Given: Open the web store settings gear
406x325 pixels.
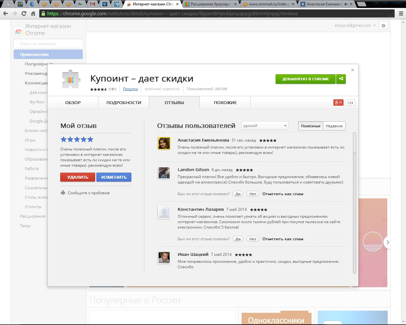Looking at the screenshot, I should click(x=383, y=26).
